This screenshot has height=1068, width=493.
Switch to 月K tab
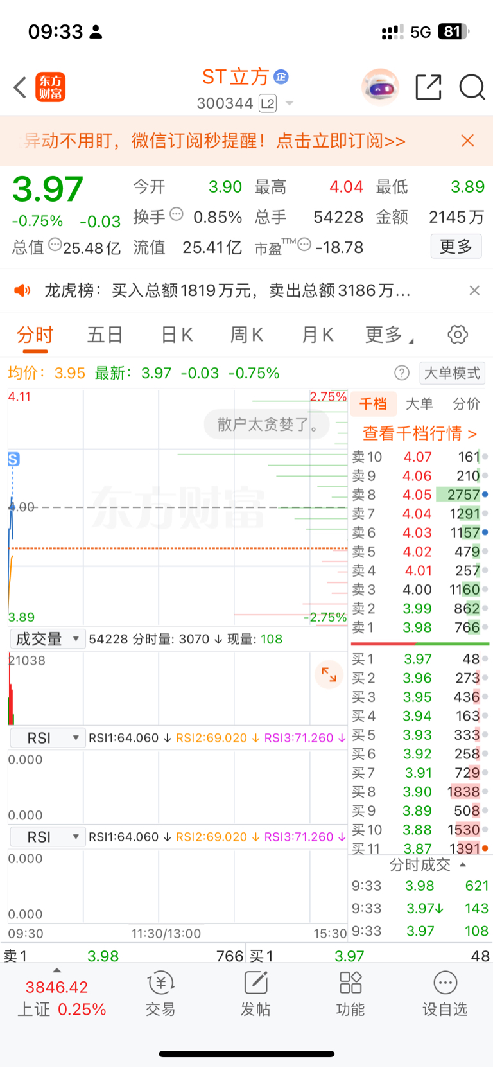click(318, 335)
